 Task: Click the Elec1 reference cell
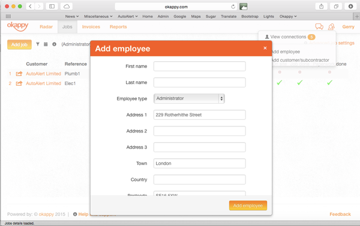coord(70,83)
